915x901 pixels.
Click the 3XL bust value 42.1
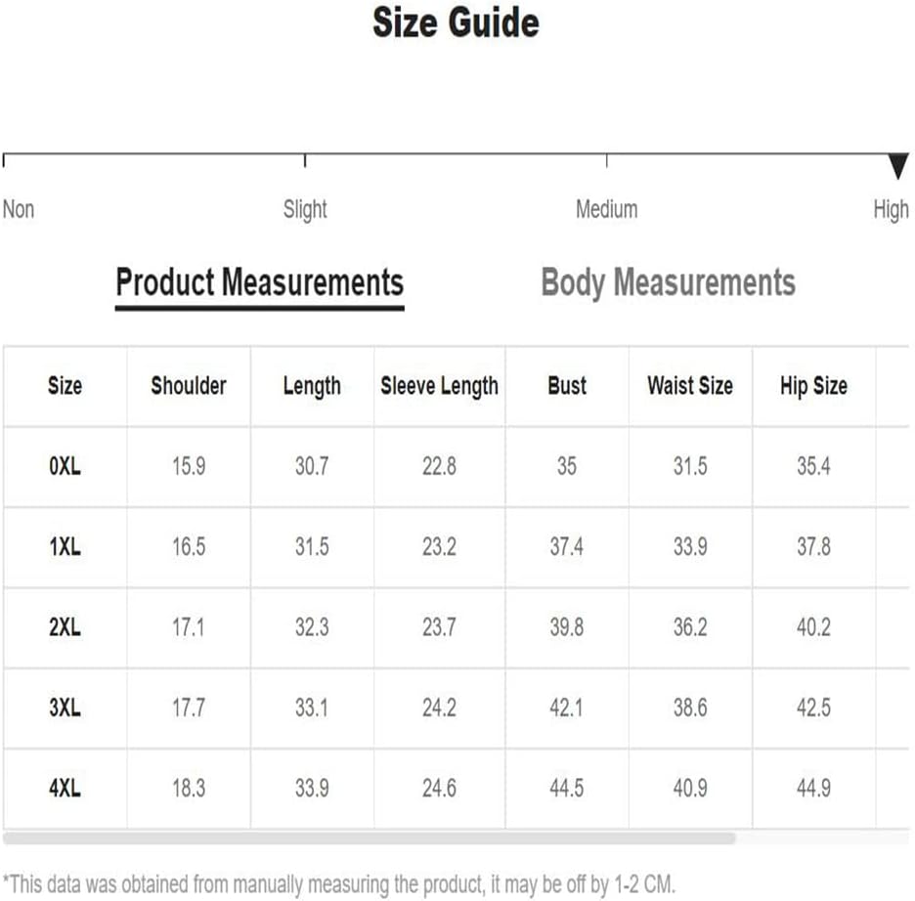pos(567,708)
